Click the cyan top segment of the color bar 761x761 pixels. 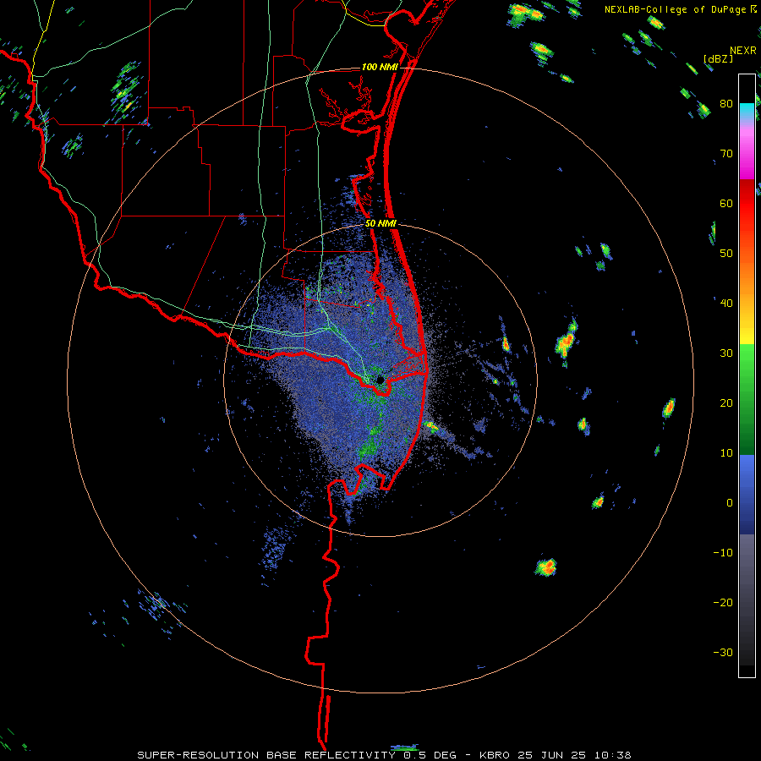point(747,111)
